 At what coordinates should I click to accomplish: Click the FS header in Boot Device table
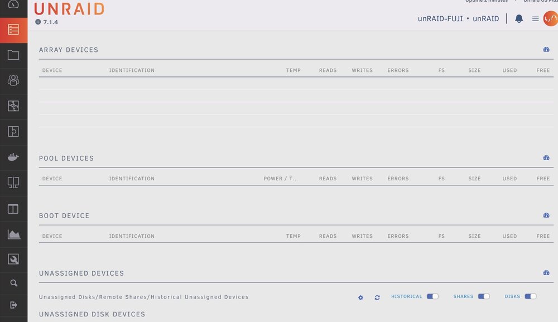click(x=441, y=236)
